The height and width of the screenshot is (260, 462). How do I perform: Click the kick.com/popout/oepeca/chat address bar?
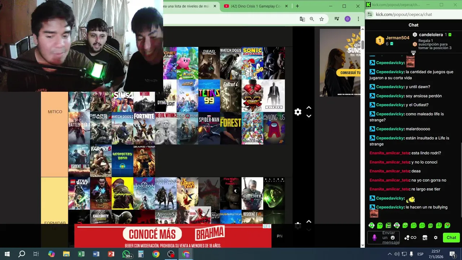404,14
